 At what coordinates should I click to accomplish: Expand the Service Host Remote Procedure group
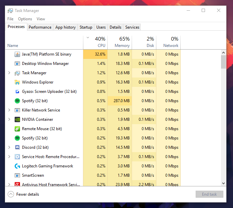point(9,157)
